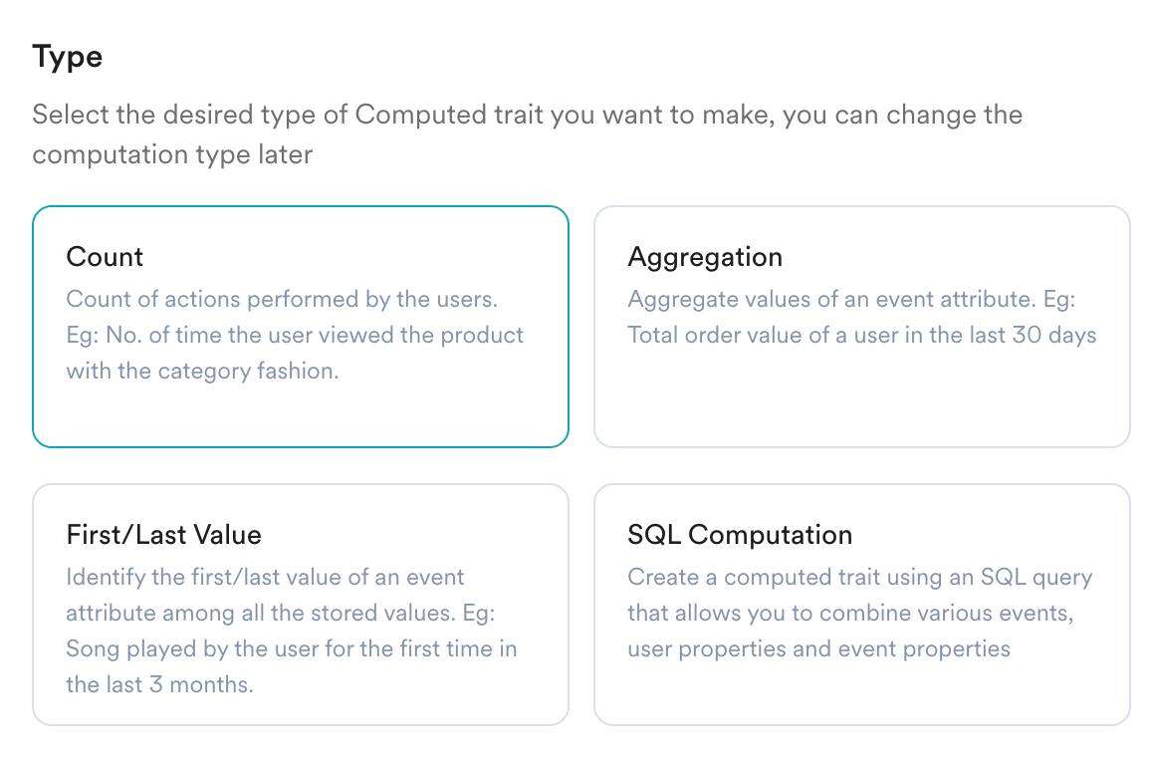Click the 'First/Last Value' card heading
Viewport: 1151px width, 763px height.
coord(163,535)
